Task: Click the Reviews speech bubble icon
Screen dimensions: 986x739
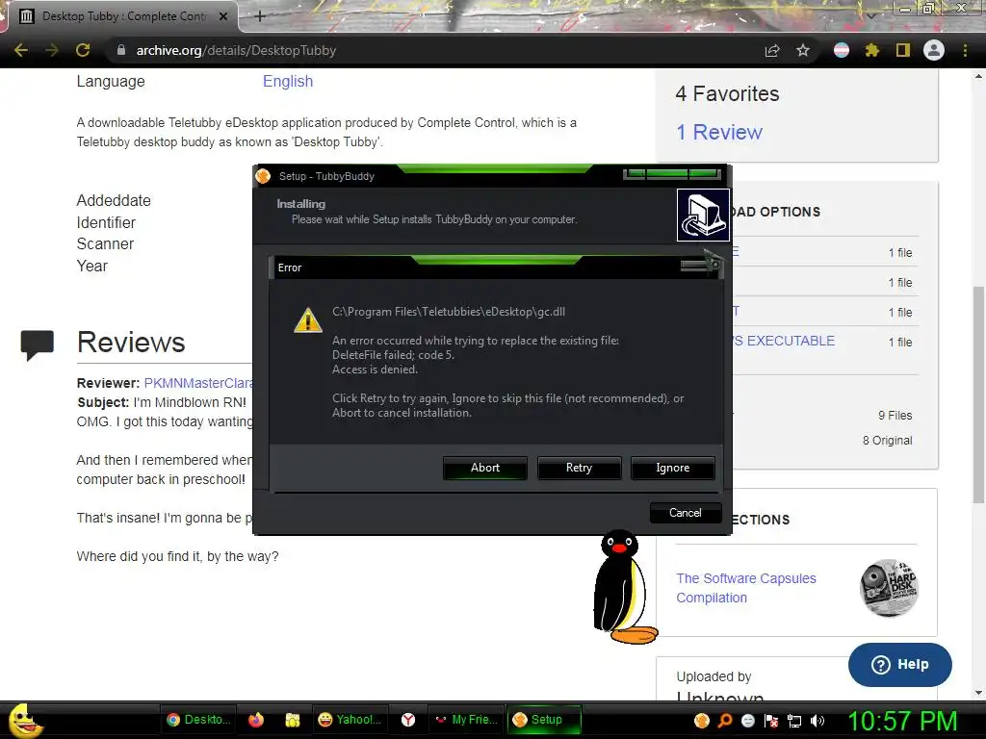Action: click(38, 344)
